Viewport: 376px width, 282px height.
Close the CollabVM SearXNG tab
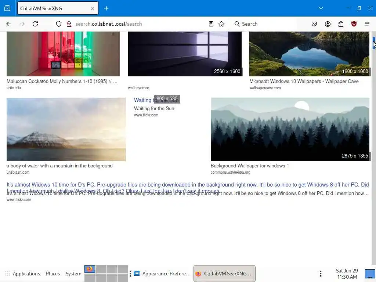point(92,8)
